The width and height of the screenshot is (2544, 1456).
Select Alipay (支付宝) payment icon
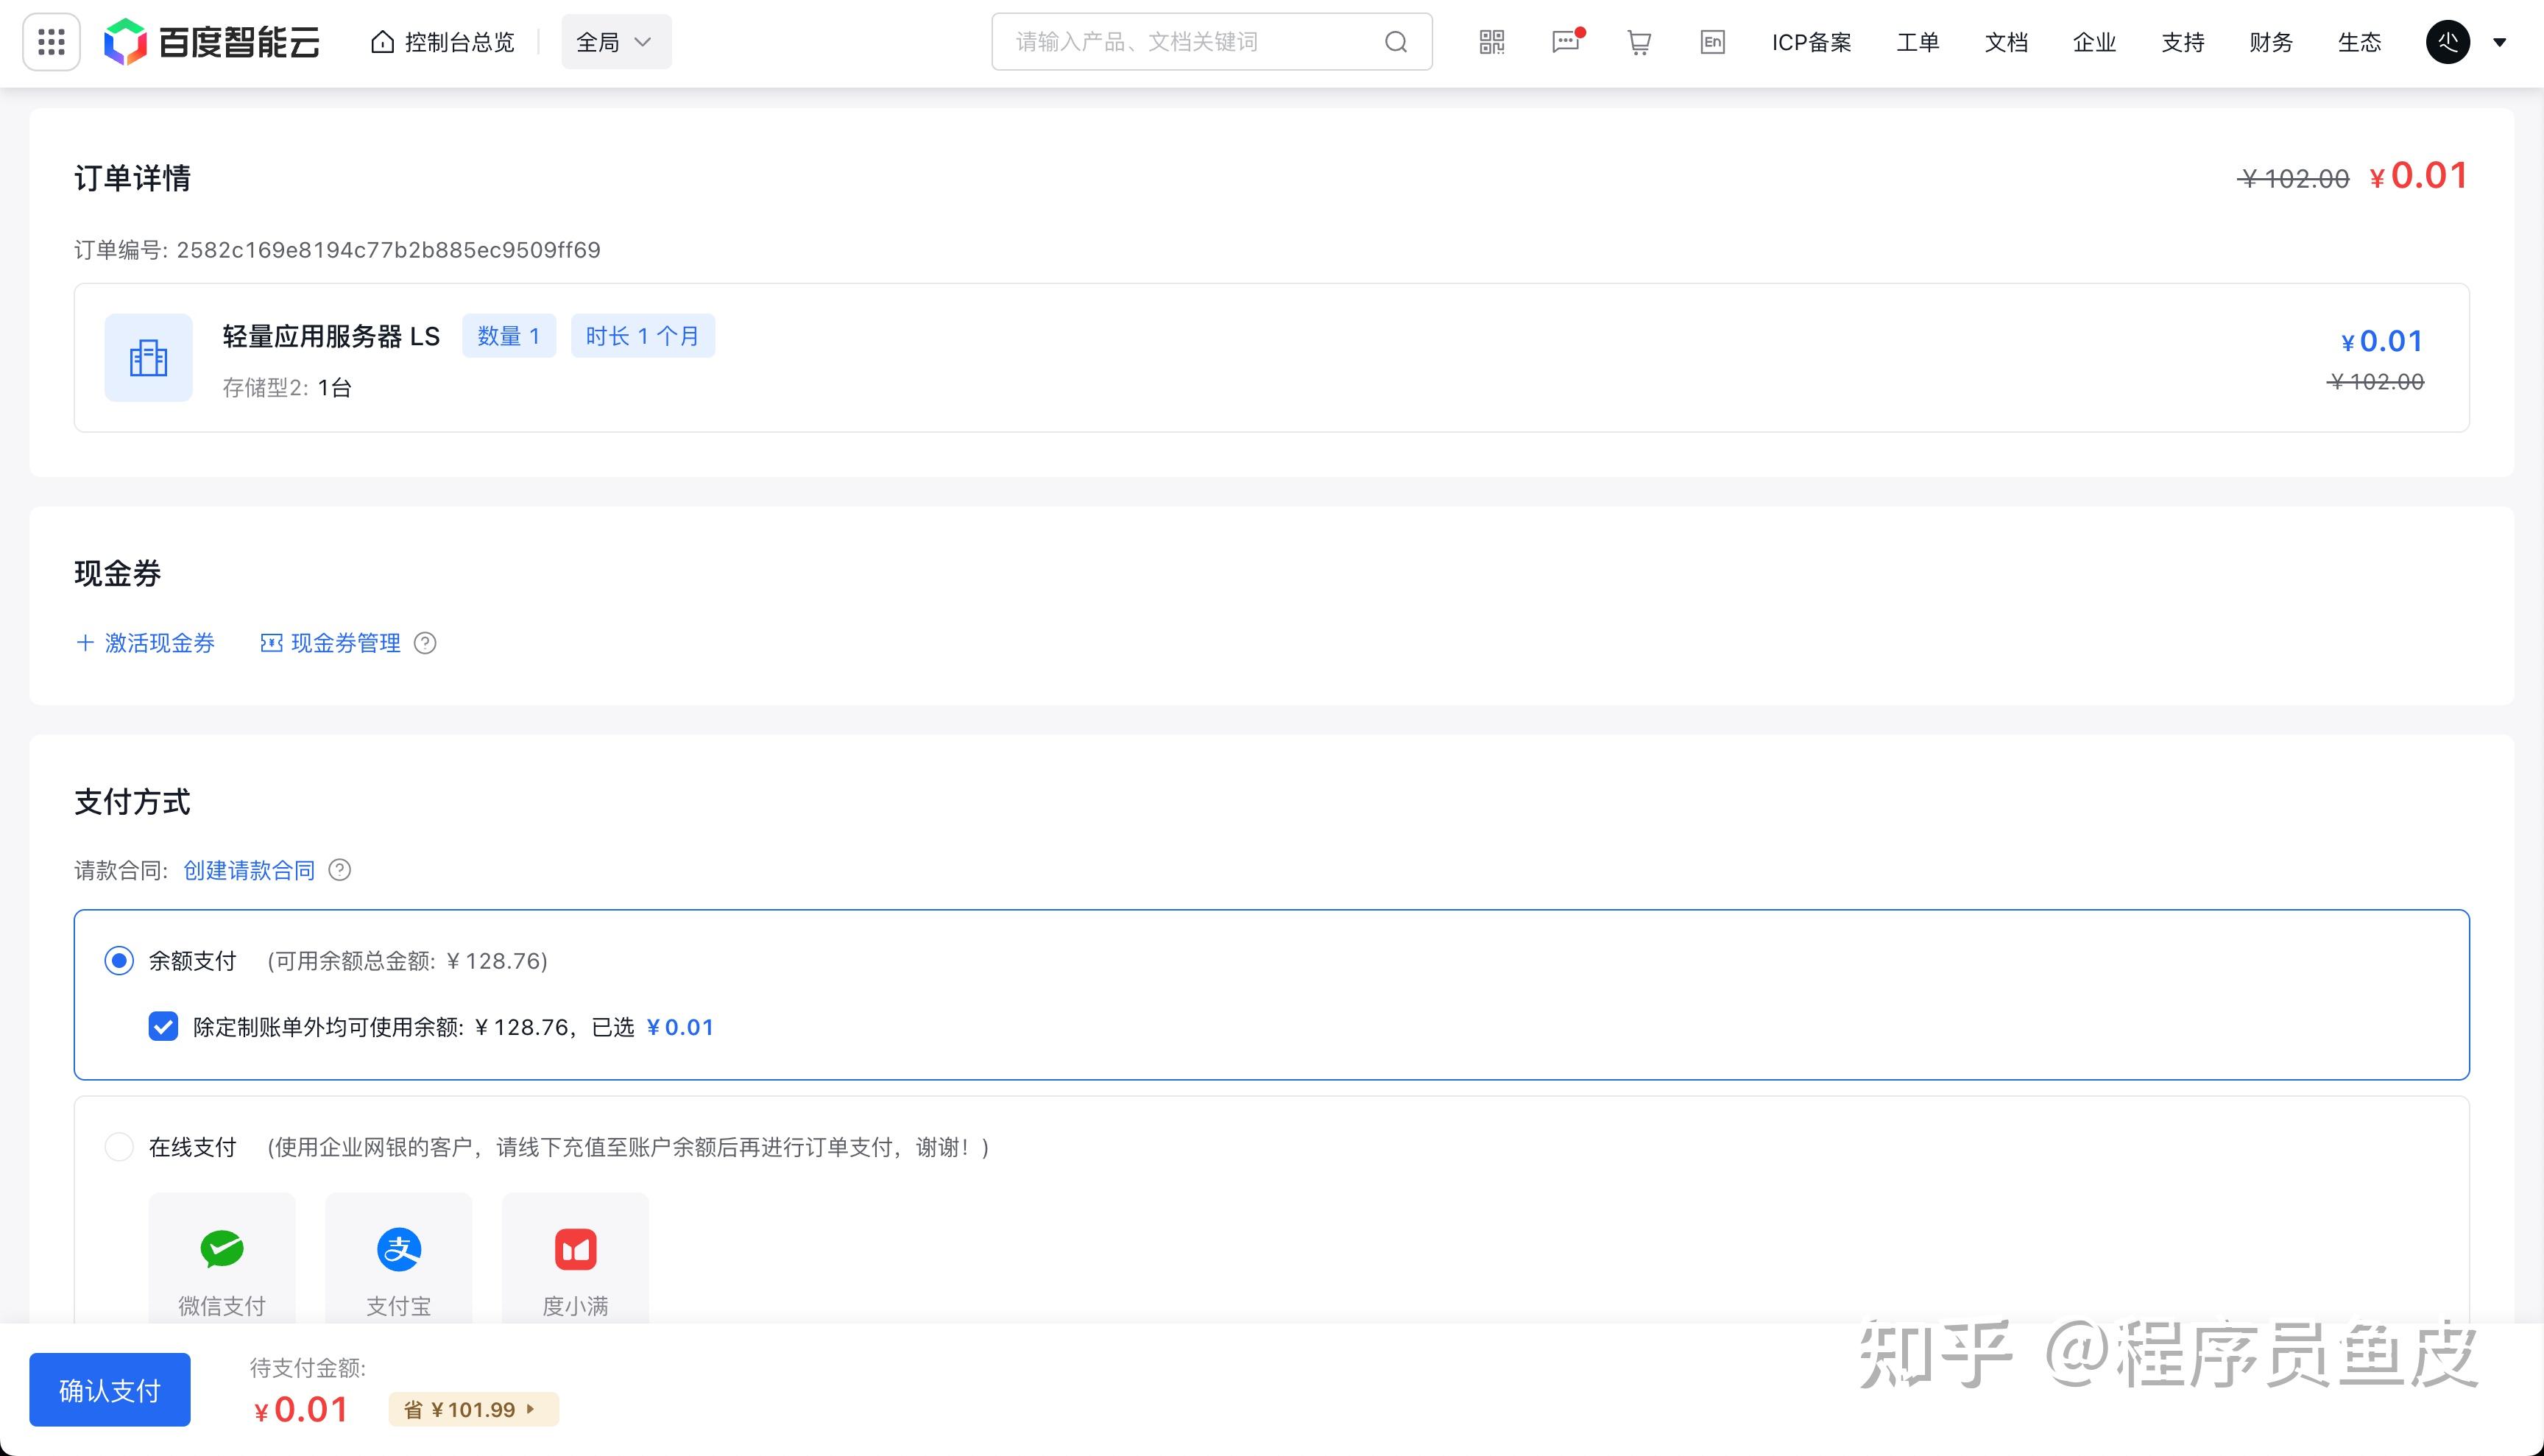pyautogui.click(x=398, y=1249)
